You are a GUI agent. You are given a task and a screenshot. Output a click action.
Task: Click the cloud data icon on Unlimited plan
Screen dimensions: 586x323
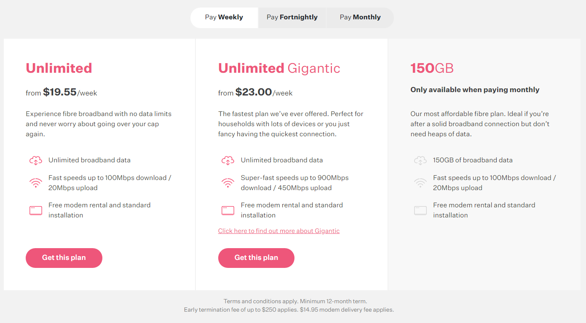pyautogui.click(x=36, y=160)
